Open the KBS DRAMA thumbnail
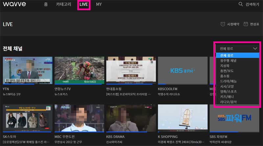Viewport: 263px width, 146px height. (x=131, y=118)
